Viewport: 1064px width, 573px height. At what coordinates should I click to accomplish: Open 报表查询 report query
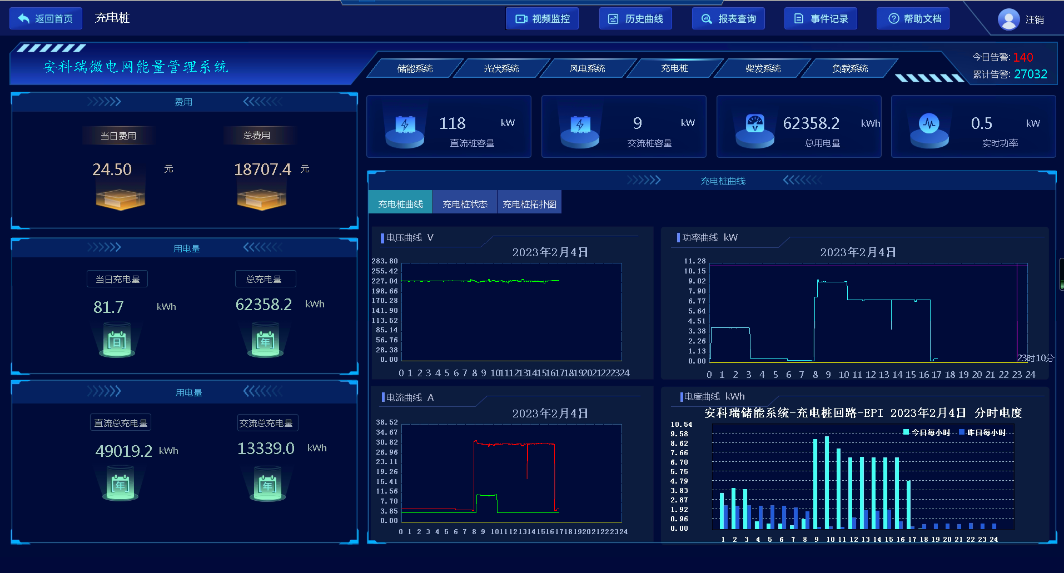[728, 19]
